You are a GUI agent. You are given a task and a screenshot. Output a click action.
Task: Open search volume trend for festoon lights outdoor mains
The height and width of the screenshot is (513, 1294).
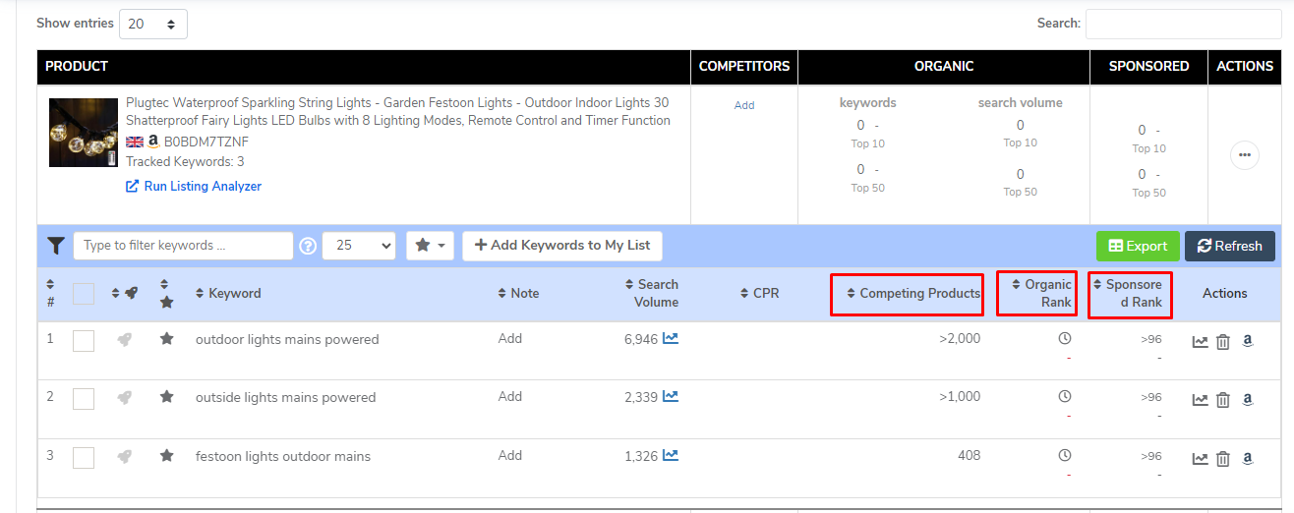pos(671,455)
